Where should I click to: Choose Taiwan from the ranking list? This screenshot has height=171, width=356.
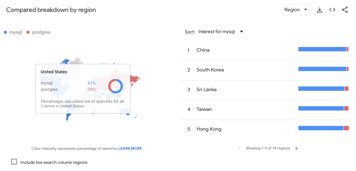point(204,109)
